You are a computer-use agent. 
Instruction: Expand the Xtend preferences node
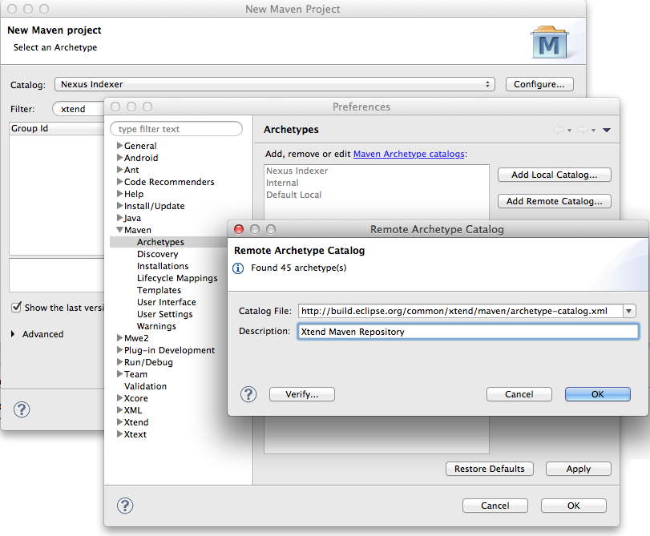click(x=119, y=422)
